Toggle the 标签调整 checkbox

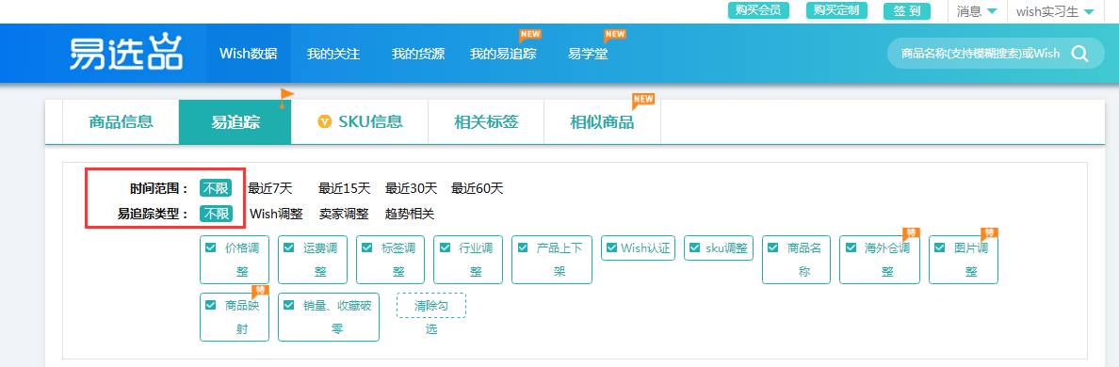click(x=366, y=248)
